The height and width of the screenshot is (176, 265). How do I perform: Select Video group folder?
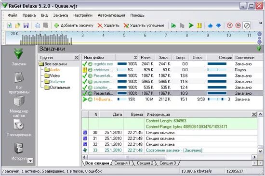(x=52, y=75)
